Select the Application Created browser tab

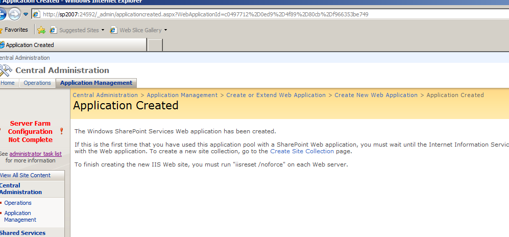coord(73,45)
